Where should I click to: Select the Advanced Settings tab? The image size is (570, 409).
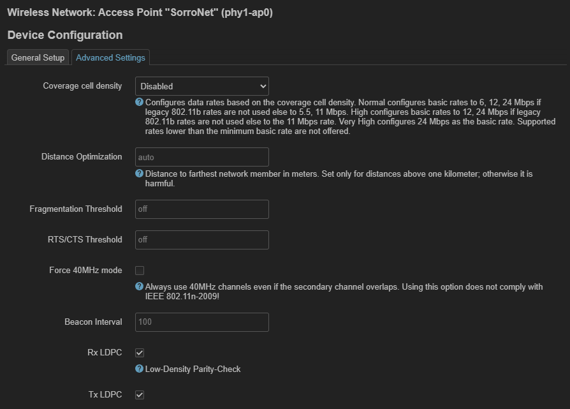tap(110, 57)
